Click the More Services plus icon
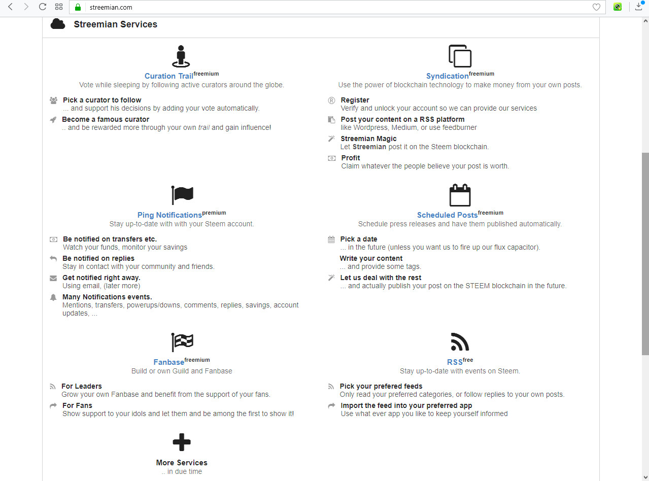 click(182, 442)
